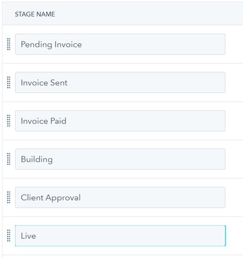Click into the Invoice Sent stage field
The image size is (243, 258).
pos(120,83)
